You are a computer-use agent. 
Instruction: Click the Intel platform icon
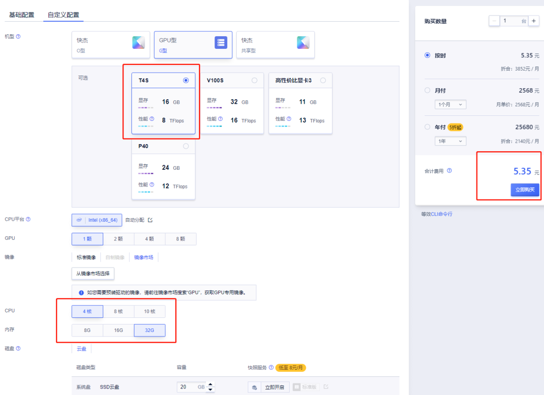(x=79, y=220)
